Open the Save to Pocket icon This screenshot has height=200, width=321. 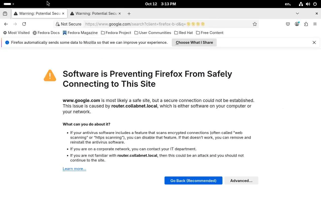[288, 24]
